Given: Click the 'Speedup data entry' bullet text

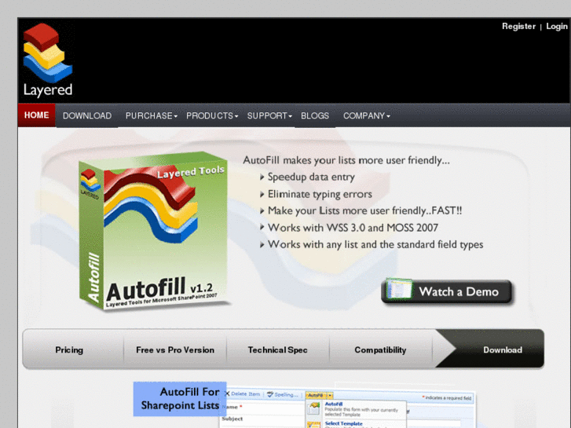Looking at the screenshot, I should coord(311,177).
